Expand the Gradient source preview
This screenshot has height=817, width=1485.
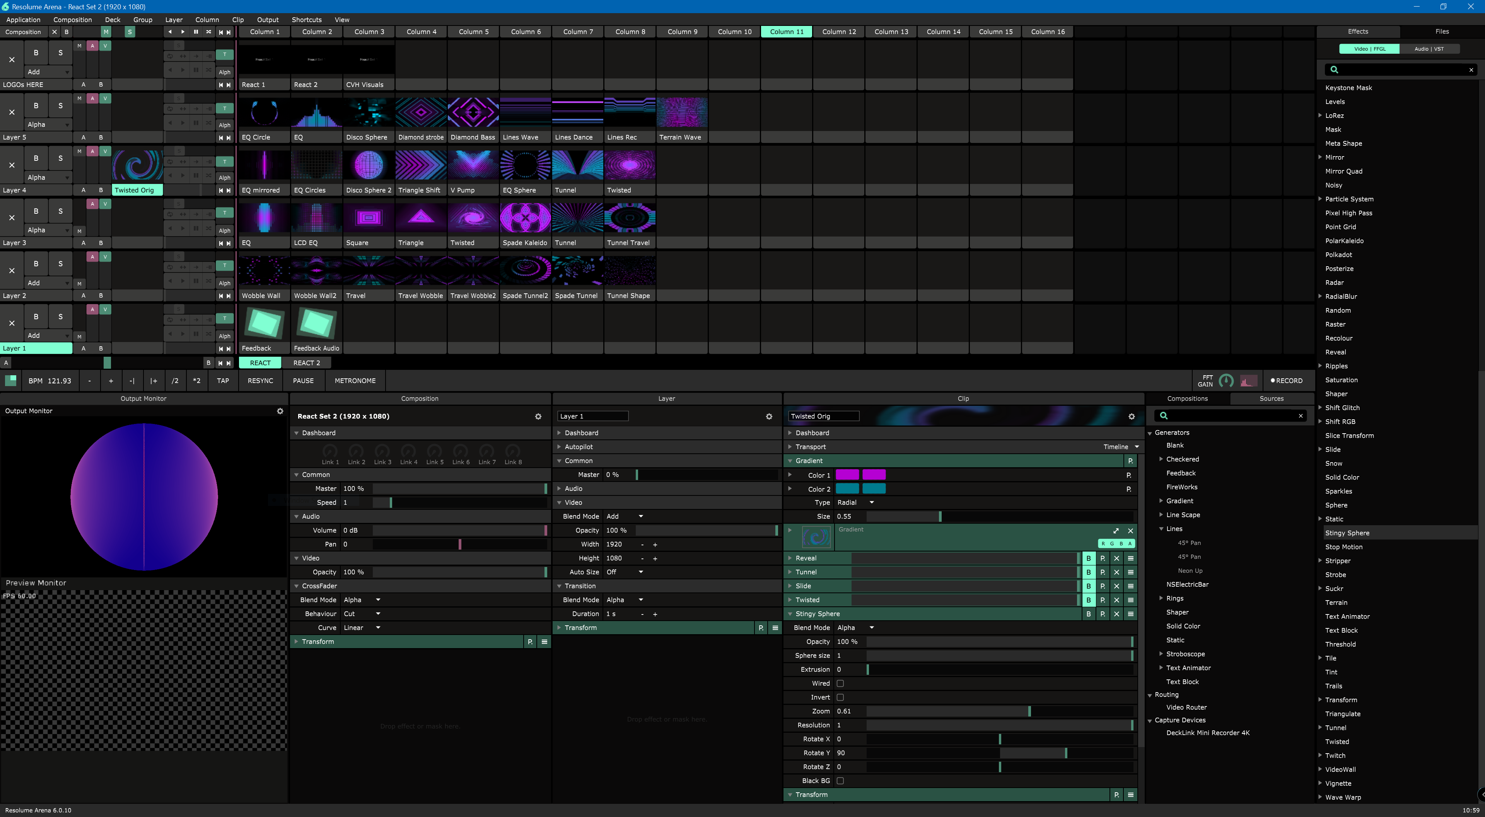1115,531
